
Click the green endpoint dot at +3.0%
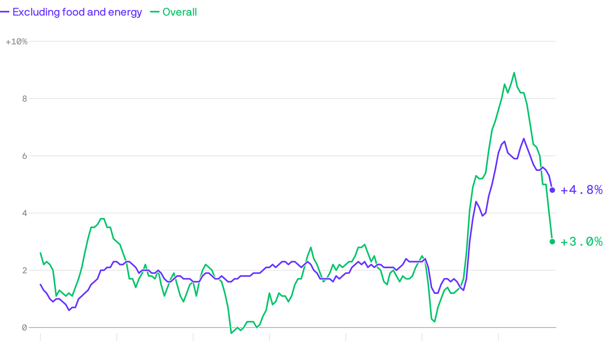[x=552, y=242]
